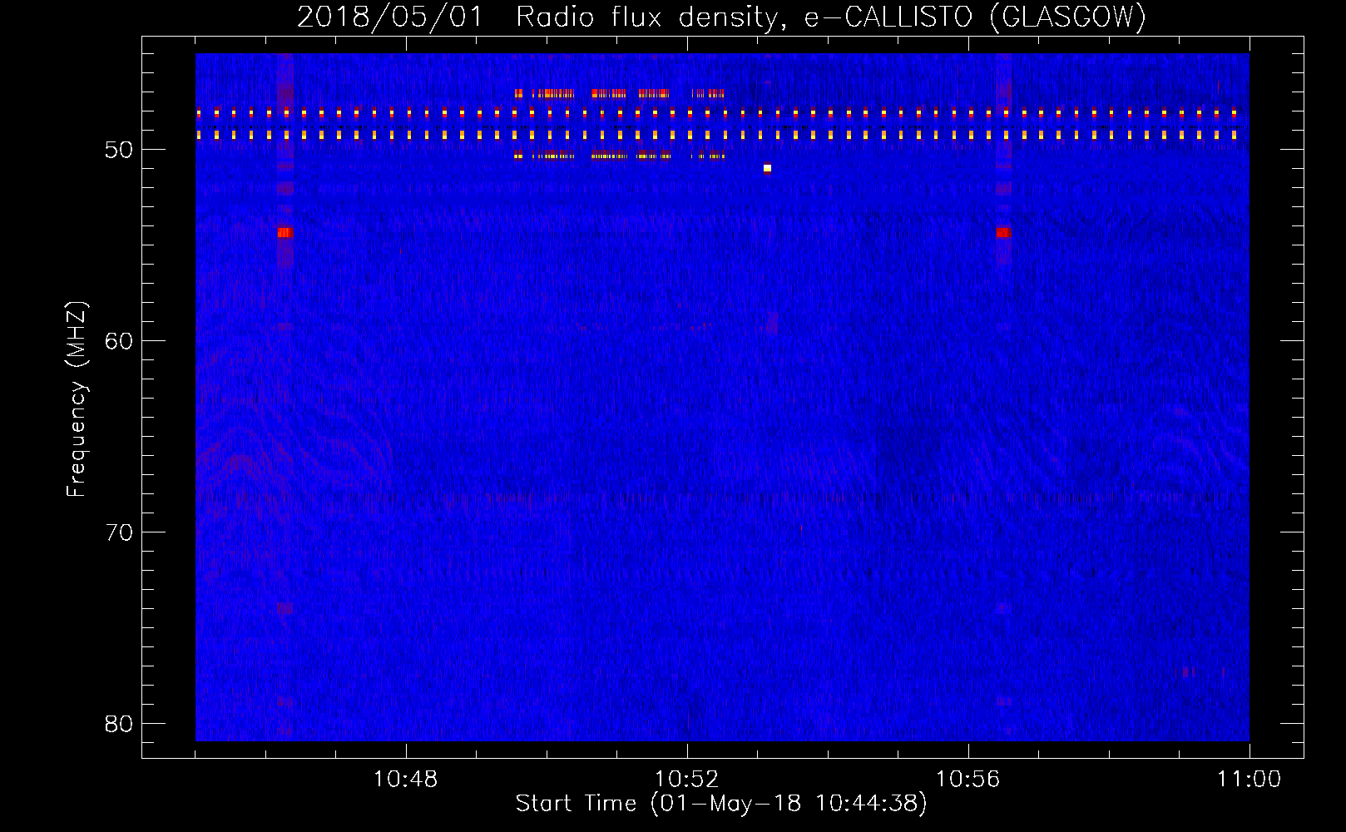The width and height of the screenshot is (1346, 832).
Task: Click the white-yellow spot near 10:53 at 51 MHz
Action: 767,168
